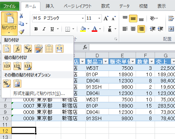
Task: Increase font size with large A
Action: pos(106,18)
